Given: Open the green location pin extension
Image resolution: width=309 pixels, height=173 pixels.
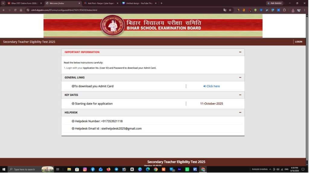Looking at the screenshot, I should [255, 10].
